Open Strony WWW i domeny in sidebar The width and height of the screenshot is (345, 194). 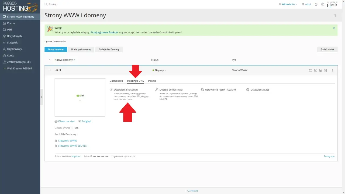tap(20, 17)
